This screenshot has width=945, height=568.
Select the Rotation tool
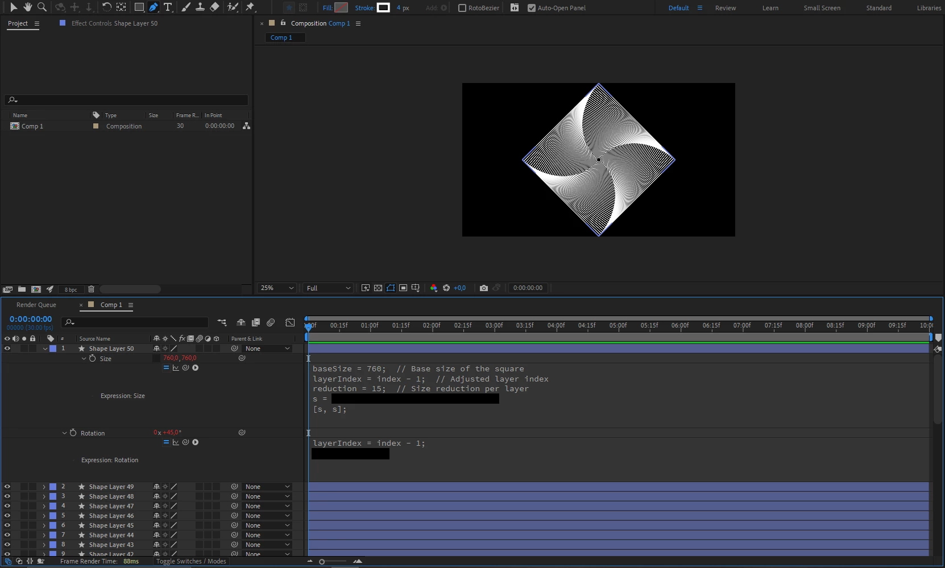[106, 7]
